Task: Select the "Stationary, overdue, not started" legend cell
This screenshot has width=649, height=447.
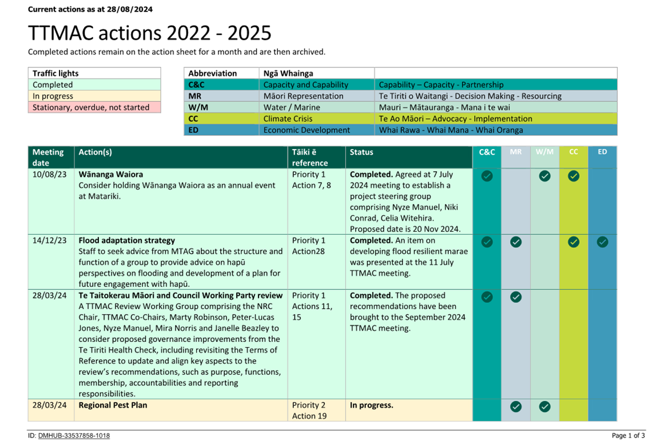Action: (x=94, y=107)
